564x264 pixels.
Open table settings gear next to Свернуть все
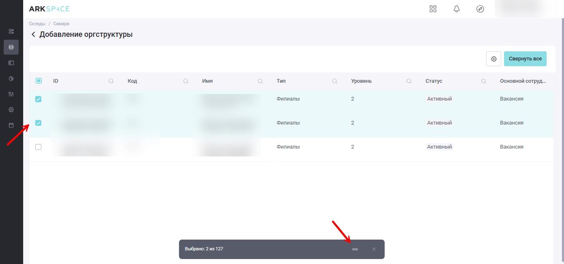coord(493,59)
